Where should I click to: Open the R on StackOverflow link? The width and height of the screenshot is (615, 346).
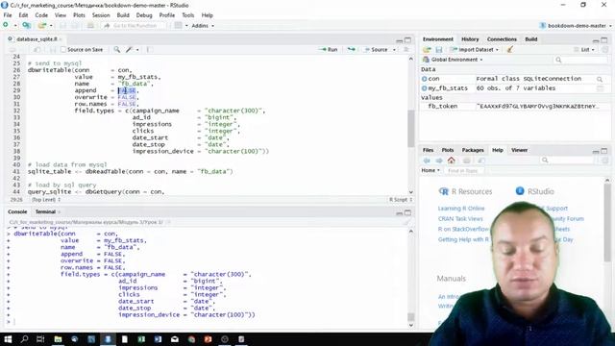coord(463,229)
